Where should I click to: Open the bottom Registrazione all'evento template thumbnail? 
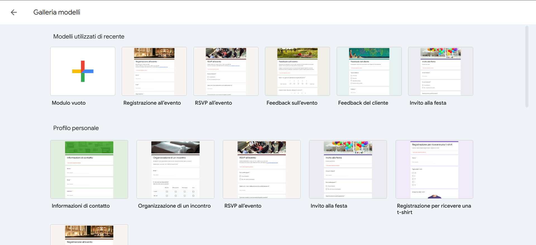click(x=89, y=235)
